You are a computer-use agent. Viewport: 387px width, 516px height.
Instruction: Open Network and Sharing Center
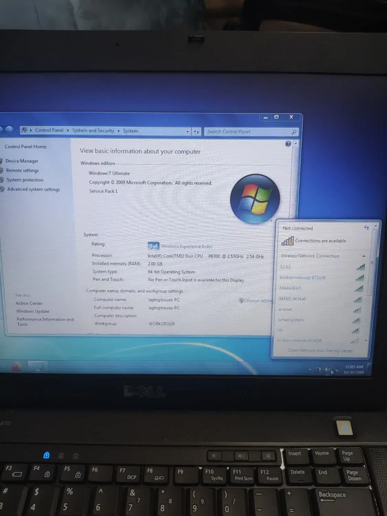pos(320,351)
